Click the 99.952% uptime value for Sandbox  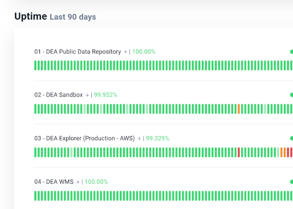[105, 95]
